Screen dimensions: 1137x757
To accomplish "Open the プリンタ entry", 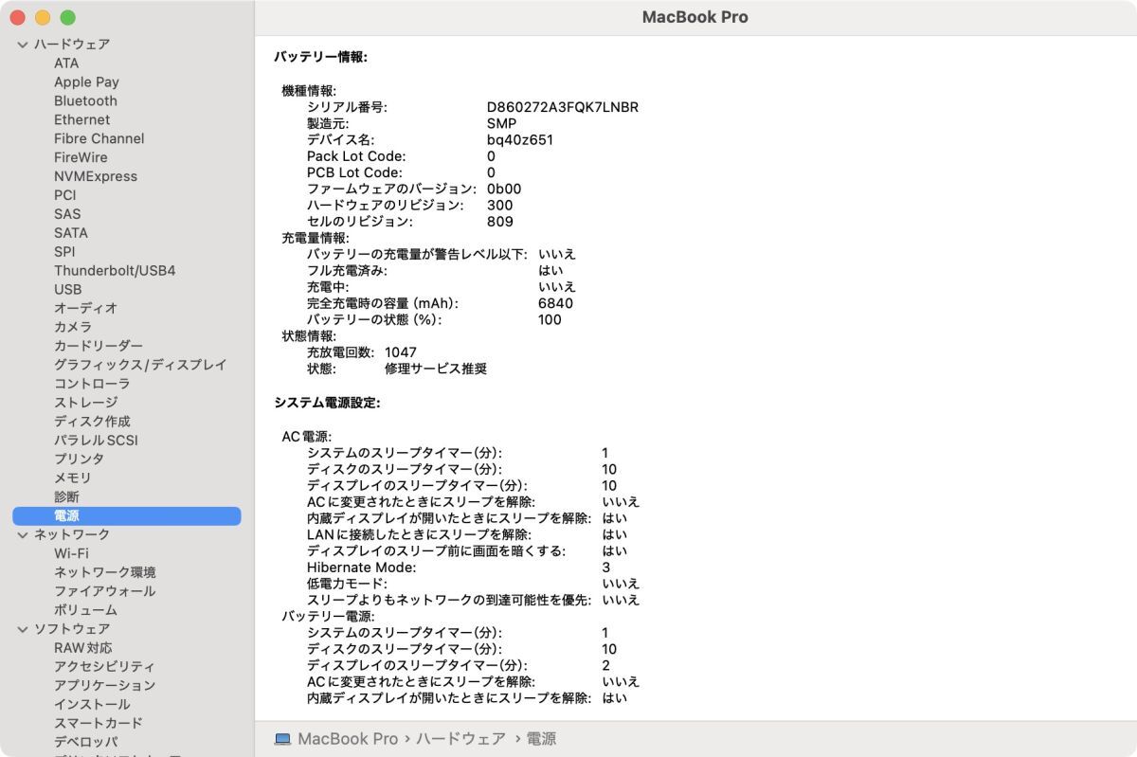I will coord(79,460).
